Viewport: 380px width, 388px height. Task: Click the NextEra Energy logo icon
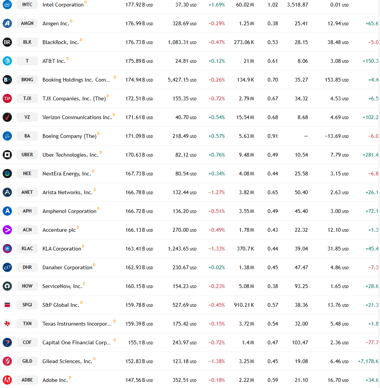pos(7,174)
